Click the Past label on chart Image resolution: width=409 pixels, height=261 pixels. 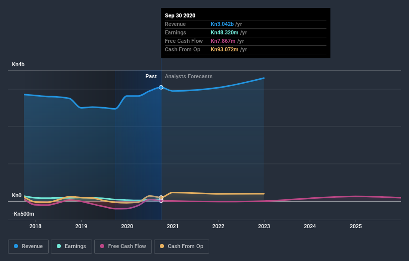151,76
